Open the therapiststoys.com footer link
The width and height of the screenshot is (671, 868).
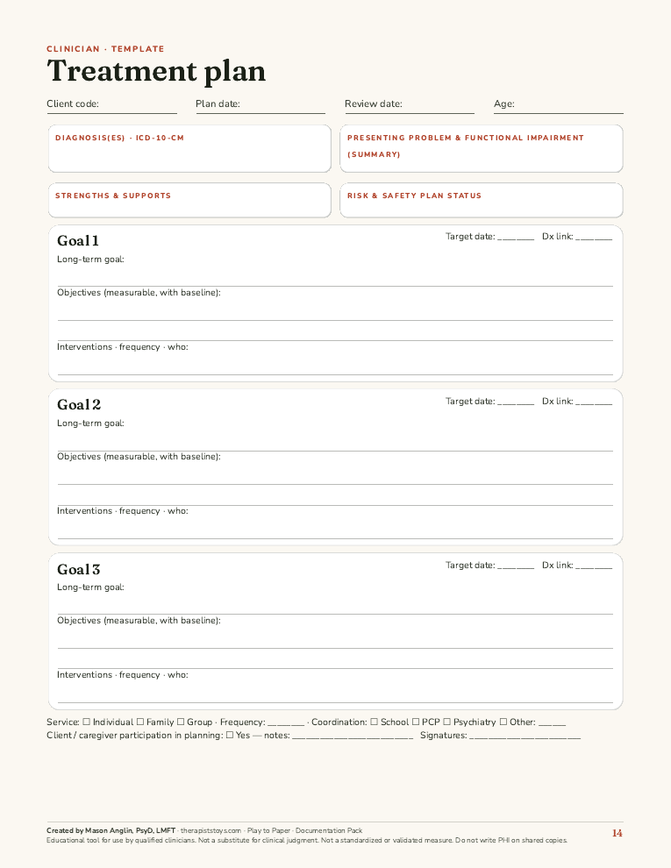(211, 830)
